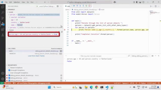Uncheck debug_person_details_iteration.py breakpoint
The width and height of the screenshot is (161, 90).
point(9,75)
